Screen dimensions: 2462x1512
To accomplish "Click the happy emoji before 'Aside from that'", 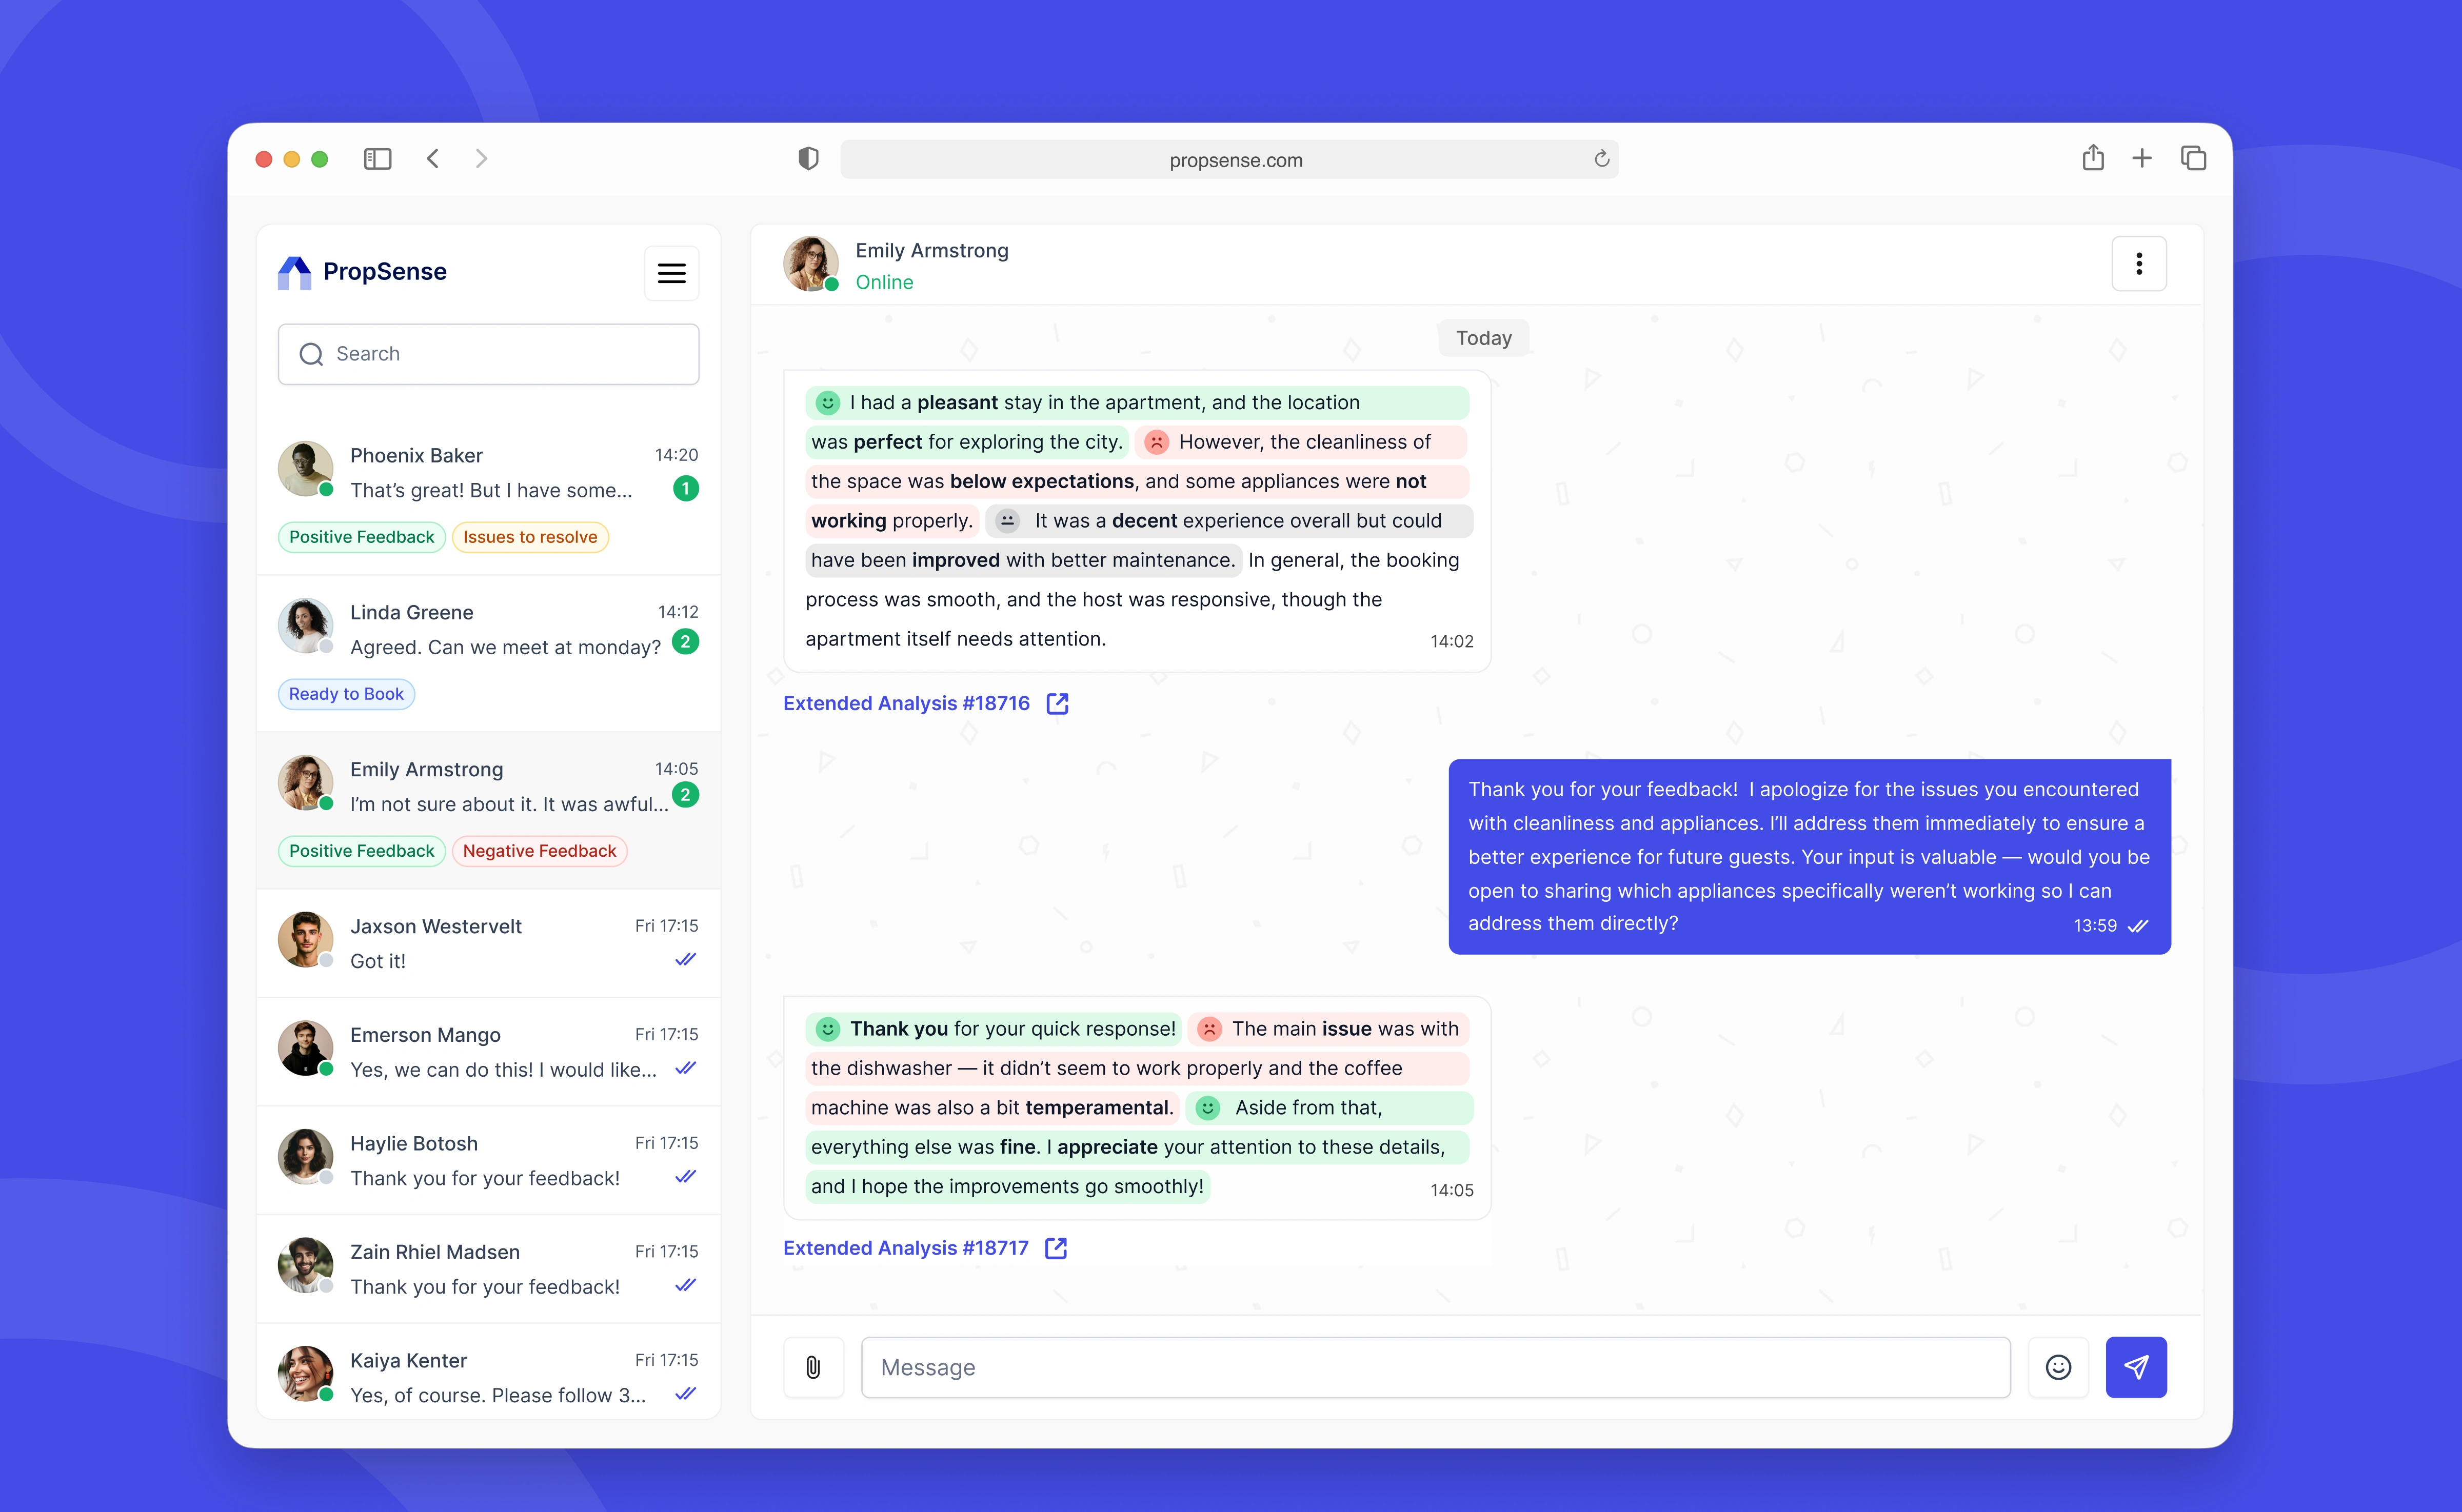I will (1207, 1108).
